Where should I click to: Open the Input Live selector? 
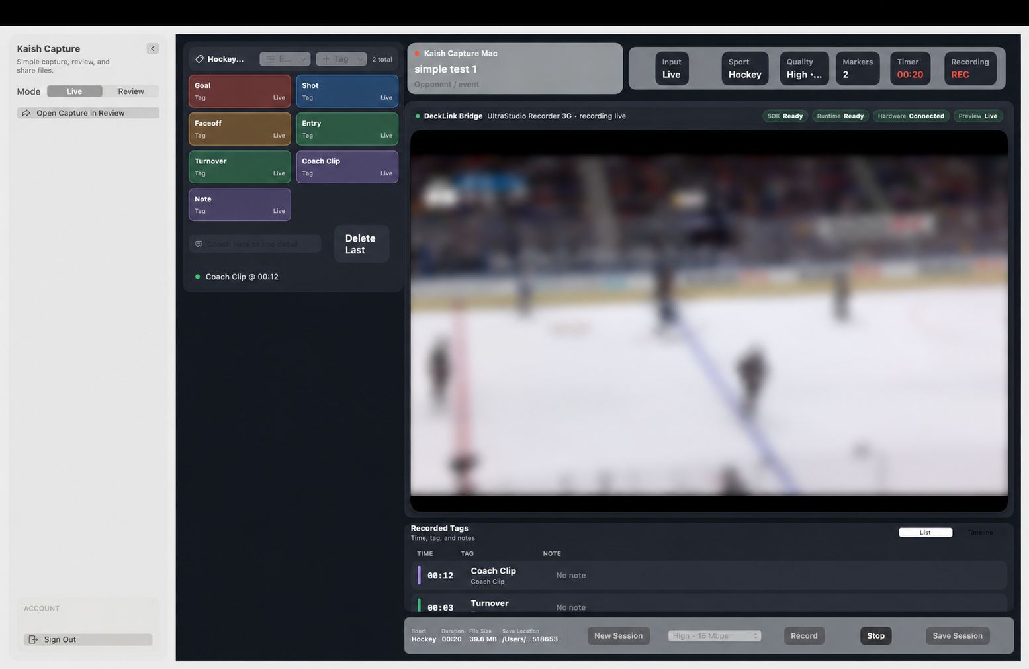point(672,68)
